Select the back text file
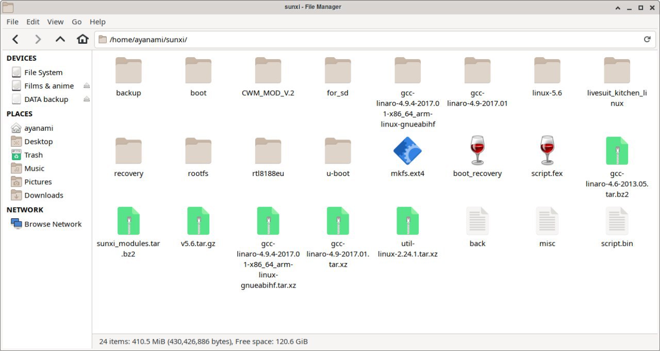This screenshot has width=660, height=351. click(477, 227)
